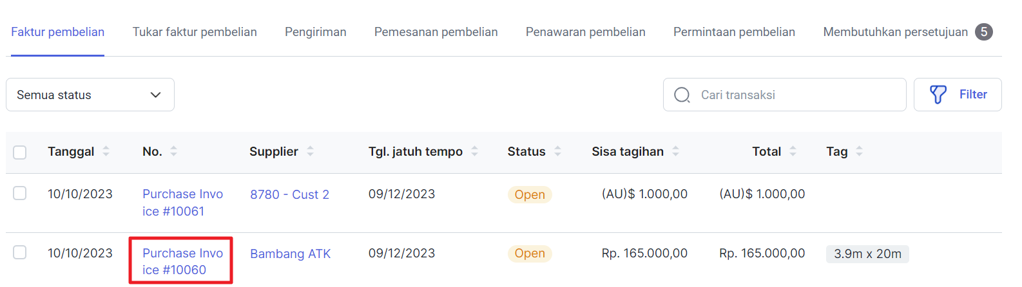Viewport: 1022px width, 287px height.
Task: Sort by Total column arrows
Action: pos(793,151)
